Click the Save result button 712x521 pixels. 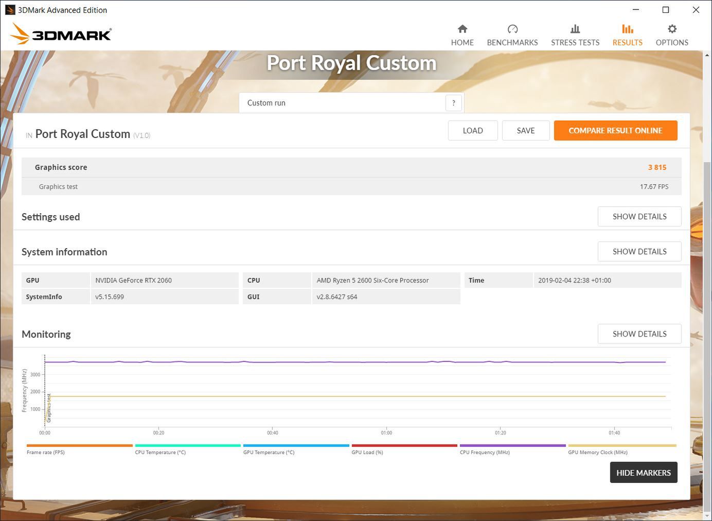[x=525, y=131]
